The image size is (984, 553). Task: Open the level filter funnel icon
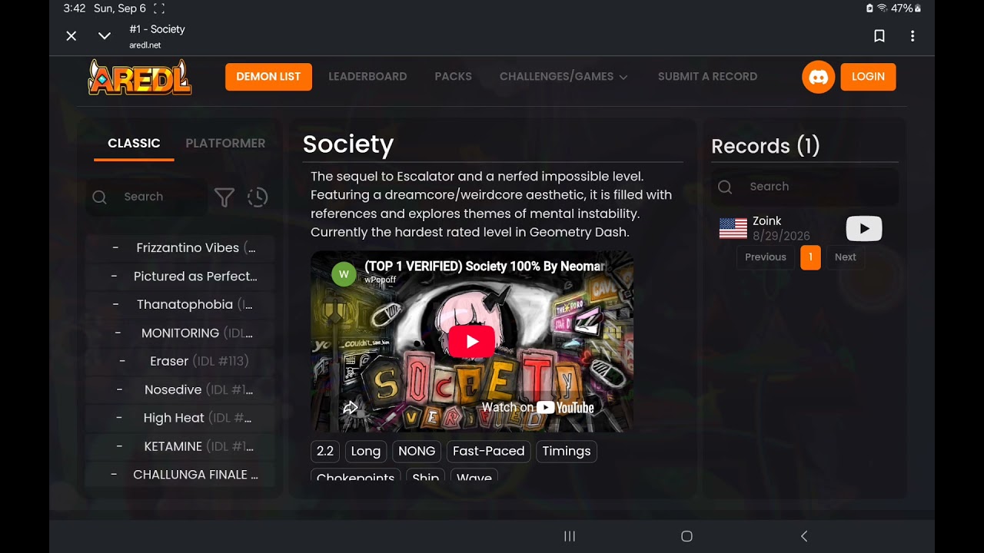(224, 197)
